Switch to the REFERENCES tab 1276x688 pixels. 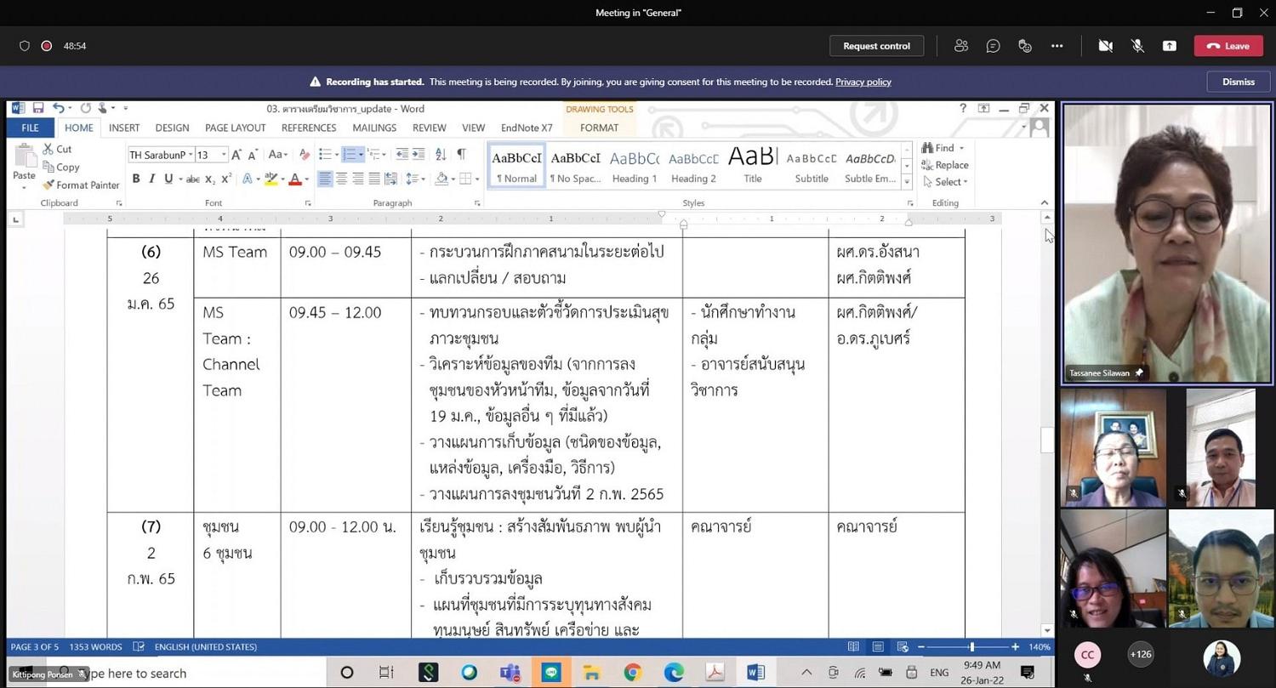tap(309, 128)
